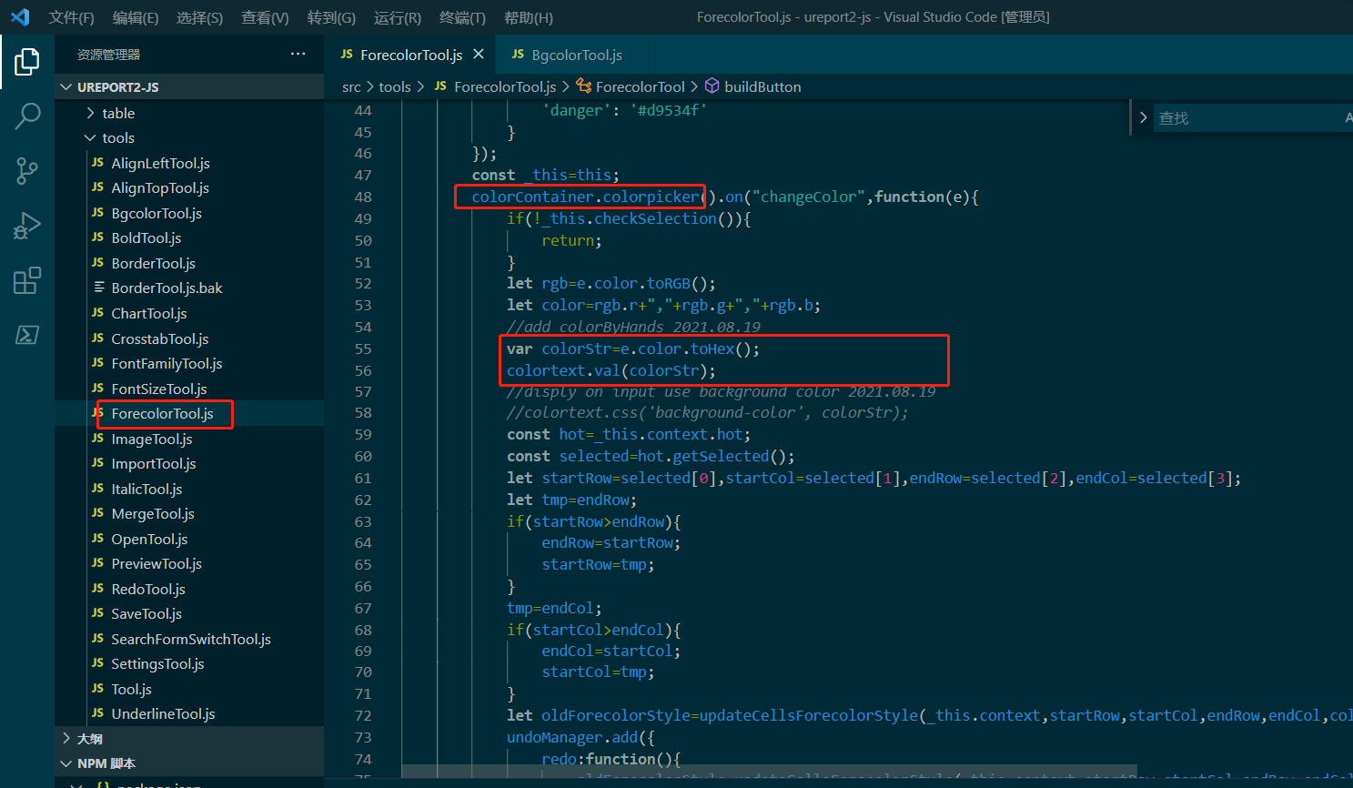The height and width of the screenshot is (788, 1353).
Task: Switch to the BgcolorTool.js tab
Action: click(x=576, y=55)
